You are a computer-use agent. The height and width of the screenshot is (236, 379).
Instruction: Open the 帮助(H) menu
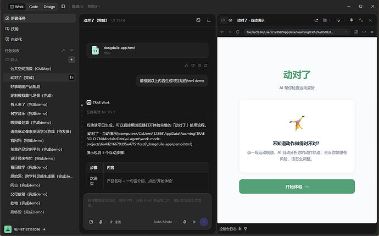93,7
